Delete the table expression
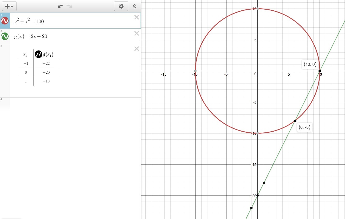This screenshot has height=219, width=345. (x=136, y=49)
